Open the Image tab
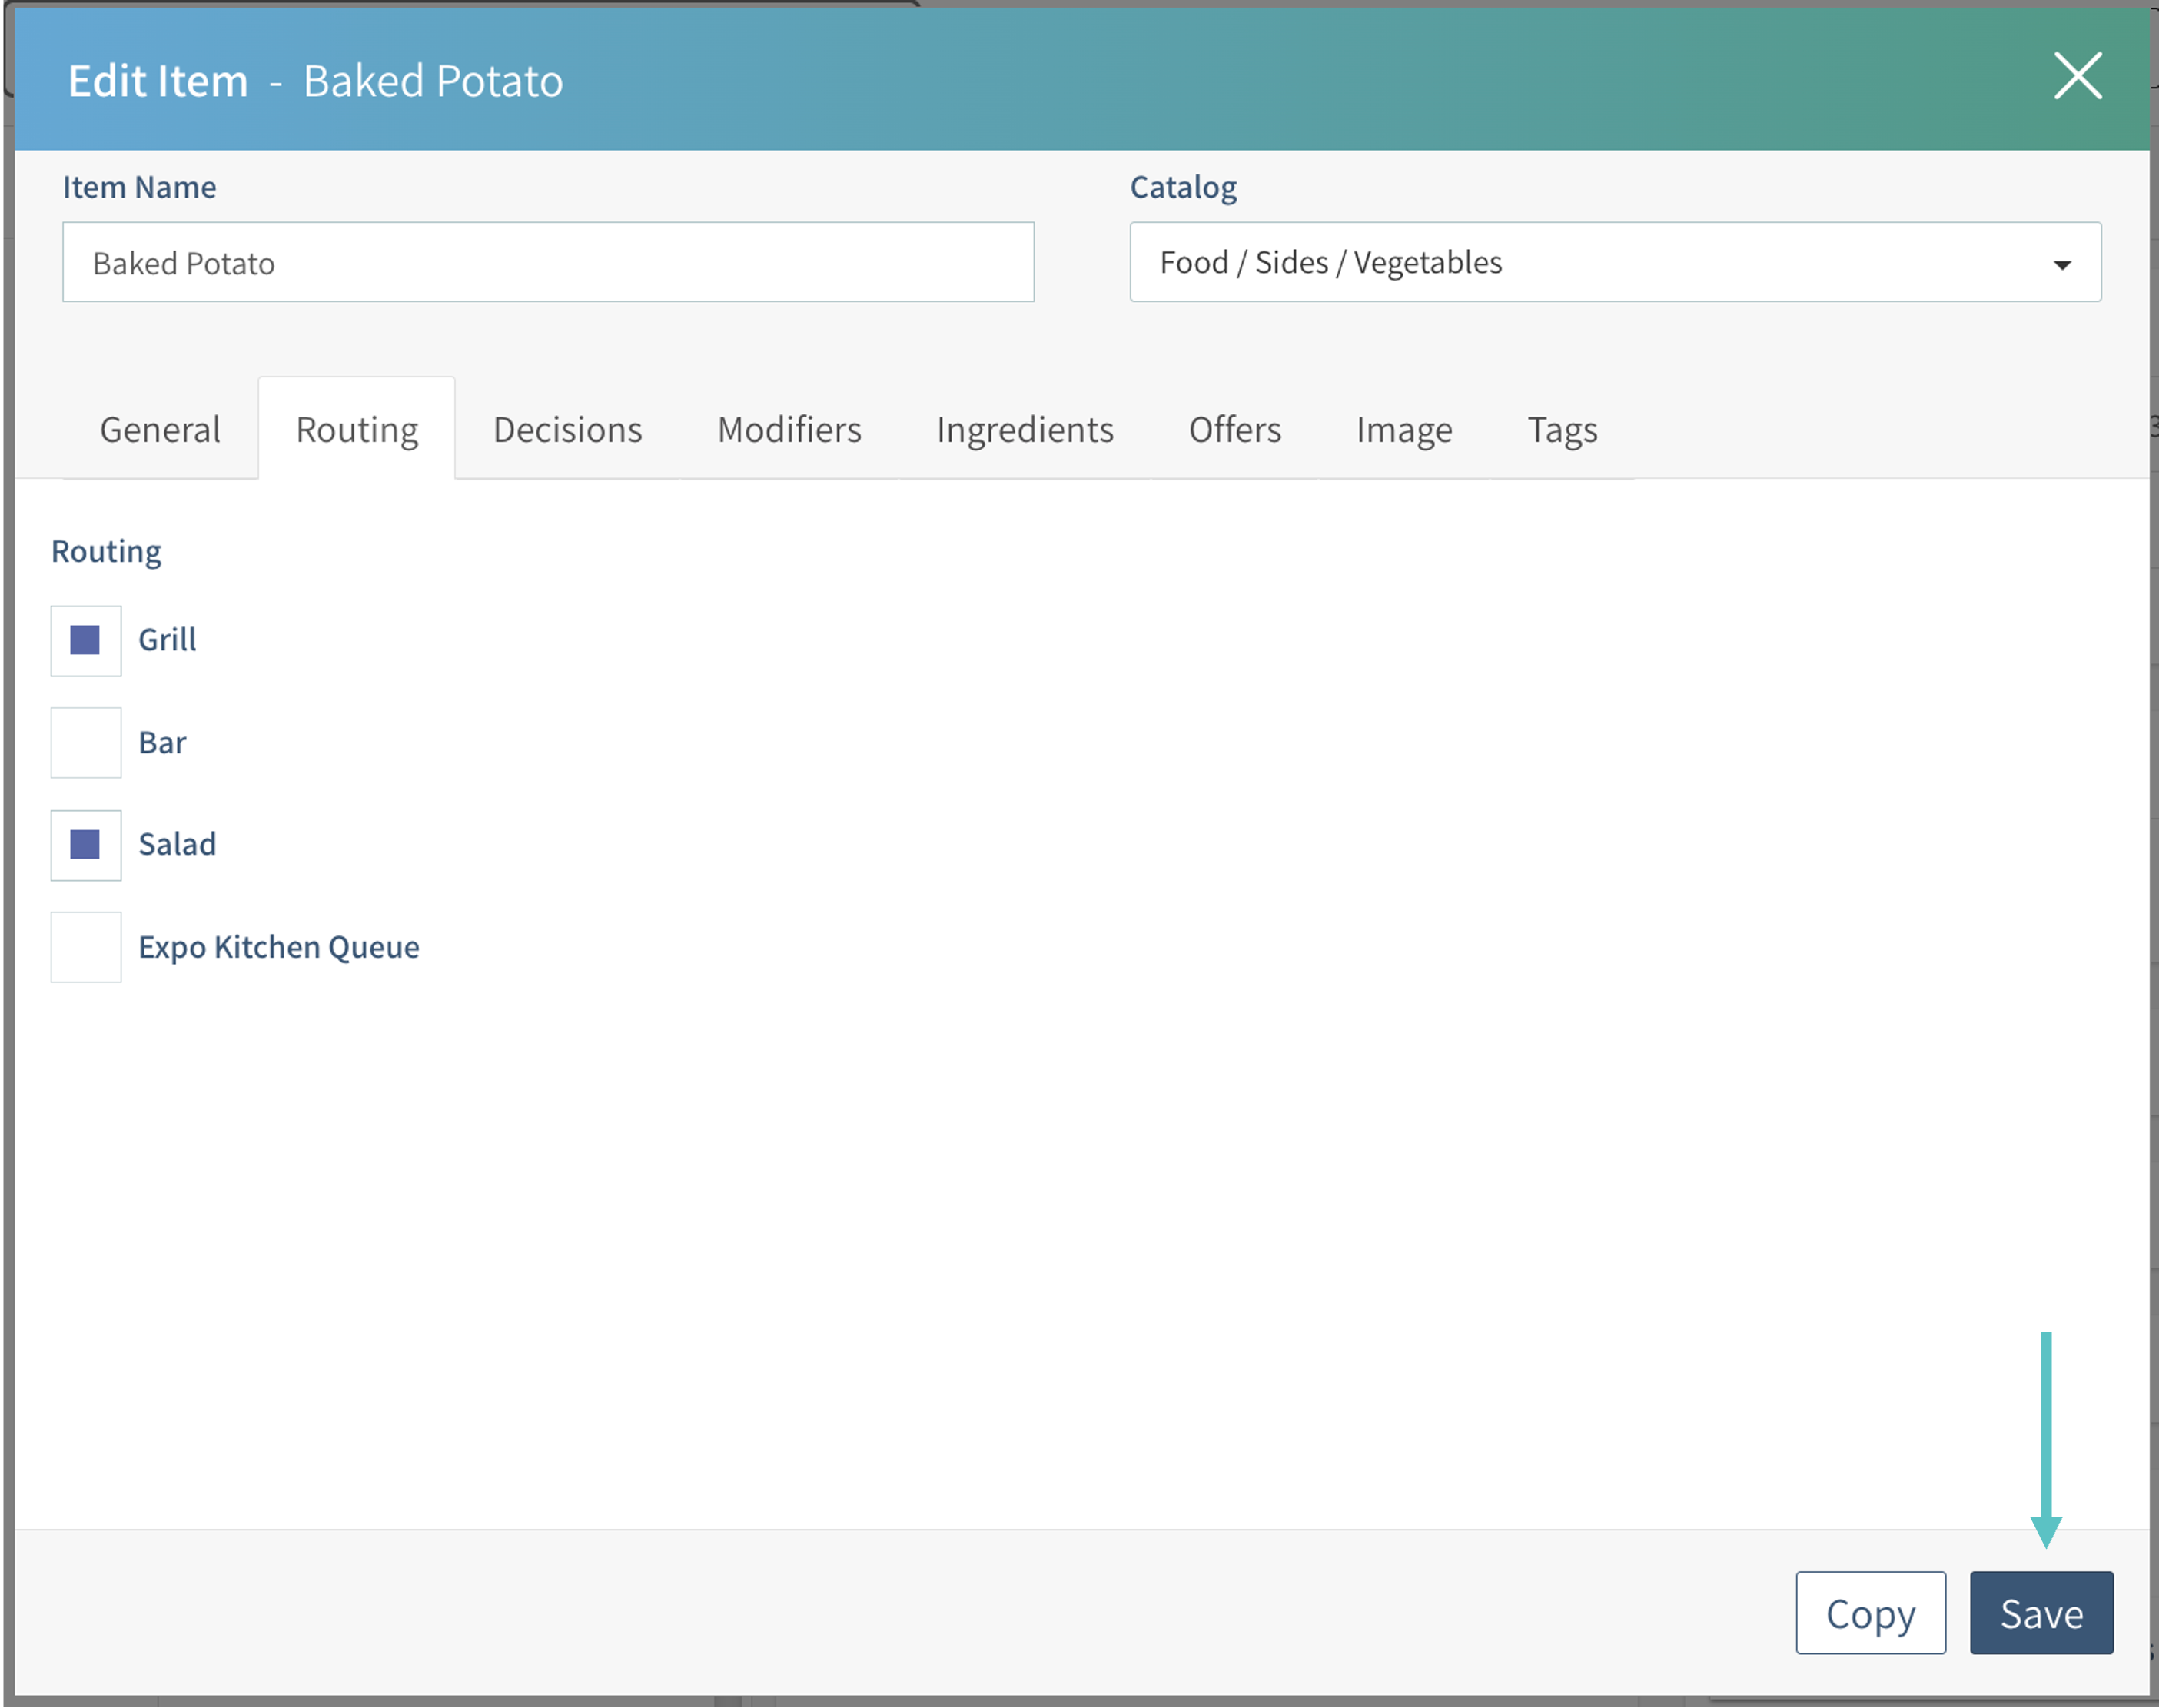Image resolution: width=2159 pixels, height=1708 pixels. coord(1403,429)
